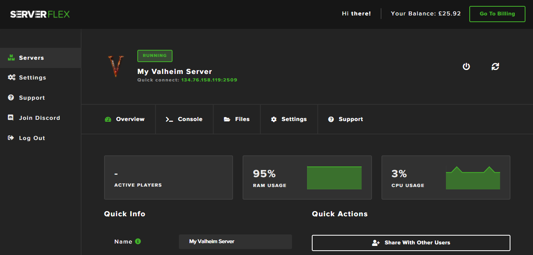This screenshot has height=255, width=533.
Task: Click the add-user icon on share button
Action: (x=376, y=243)
